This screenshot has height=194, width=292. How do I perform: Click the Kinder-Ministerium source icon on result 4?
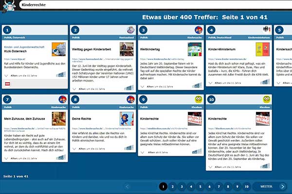[x=266, y=30]
